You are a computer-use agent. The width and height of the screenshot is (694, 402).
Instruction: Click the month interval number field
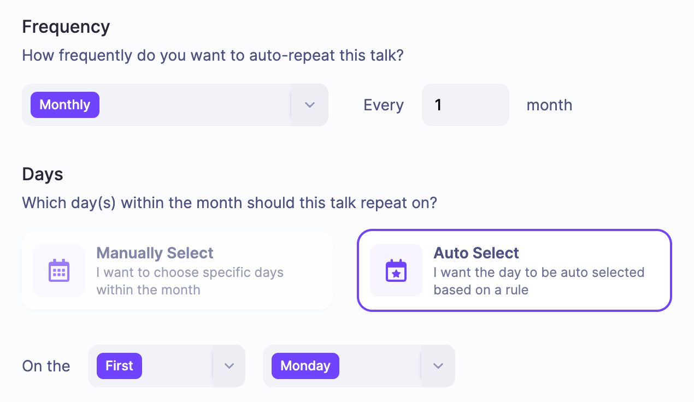(x=465, y=105)
